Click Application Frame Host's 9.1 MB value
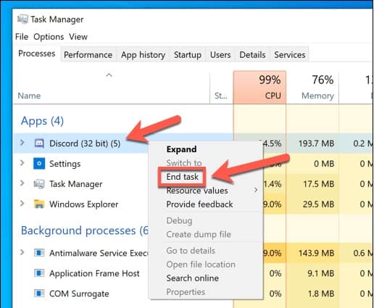Screen dimensions: 374x308 tap(321, 273)
